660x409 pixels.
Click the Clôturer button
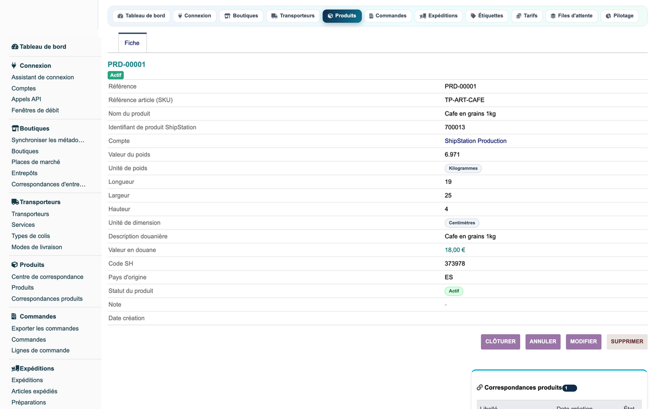[x=501, y=342]
